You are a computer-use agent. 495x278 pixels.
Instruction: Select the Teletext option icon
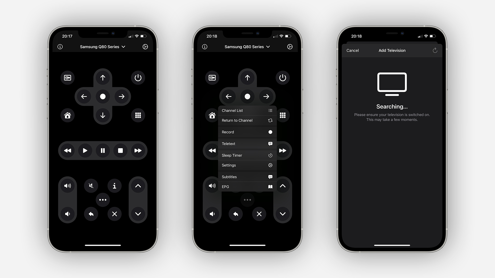click(270, 144)
